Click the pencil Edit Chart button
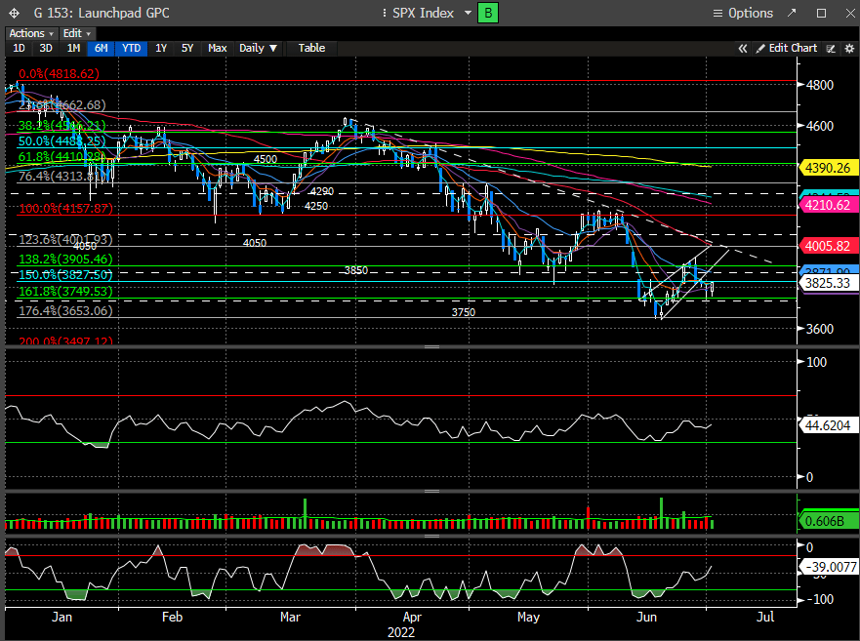Screen dimensions: 860x641 (x=786, y=48)
